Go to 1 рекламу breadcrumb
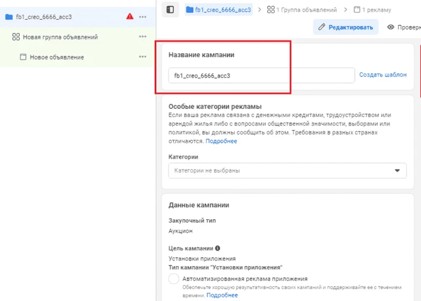The image size is (421, 301). (372, 10)
